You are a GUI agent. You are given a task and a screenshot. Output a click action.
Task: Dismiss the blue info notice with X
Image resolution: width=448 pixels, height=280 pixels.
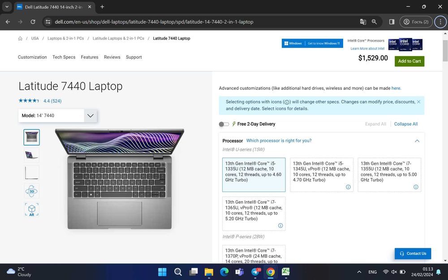418,102
